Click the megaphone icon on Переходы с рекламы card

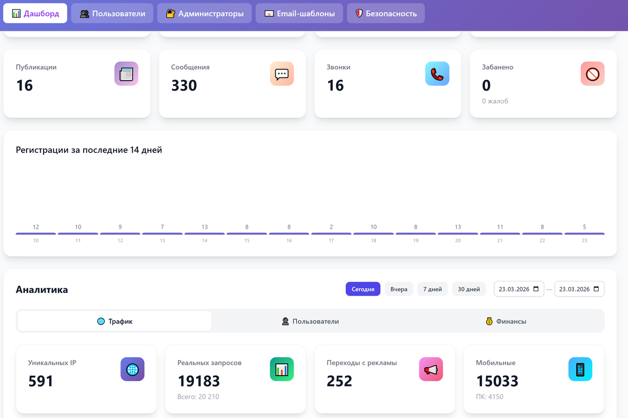[x=431, y=369]
